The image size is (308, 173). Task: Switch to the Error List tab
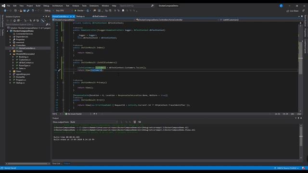[57, 163]
